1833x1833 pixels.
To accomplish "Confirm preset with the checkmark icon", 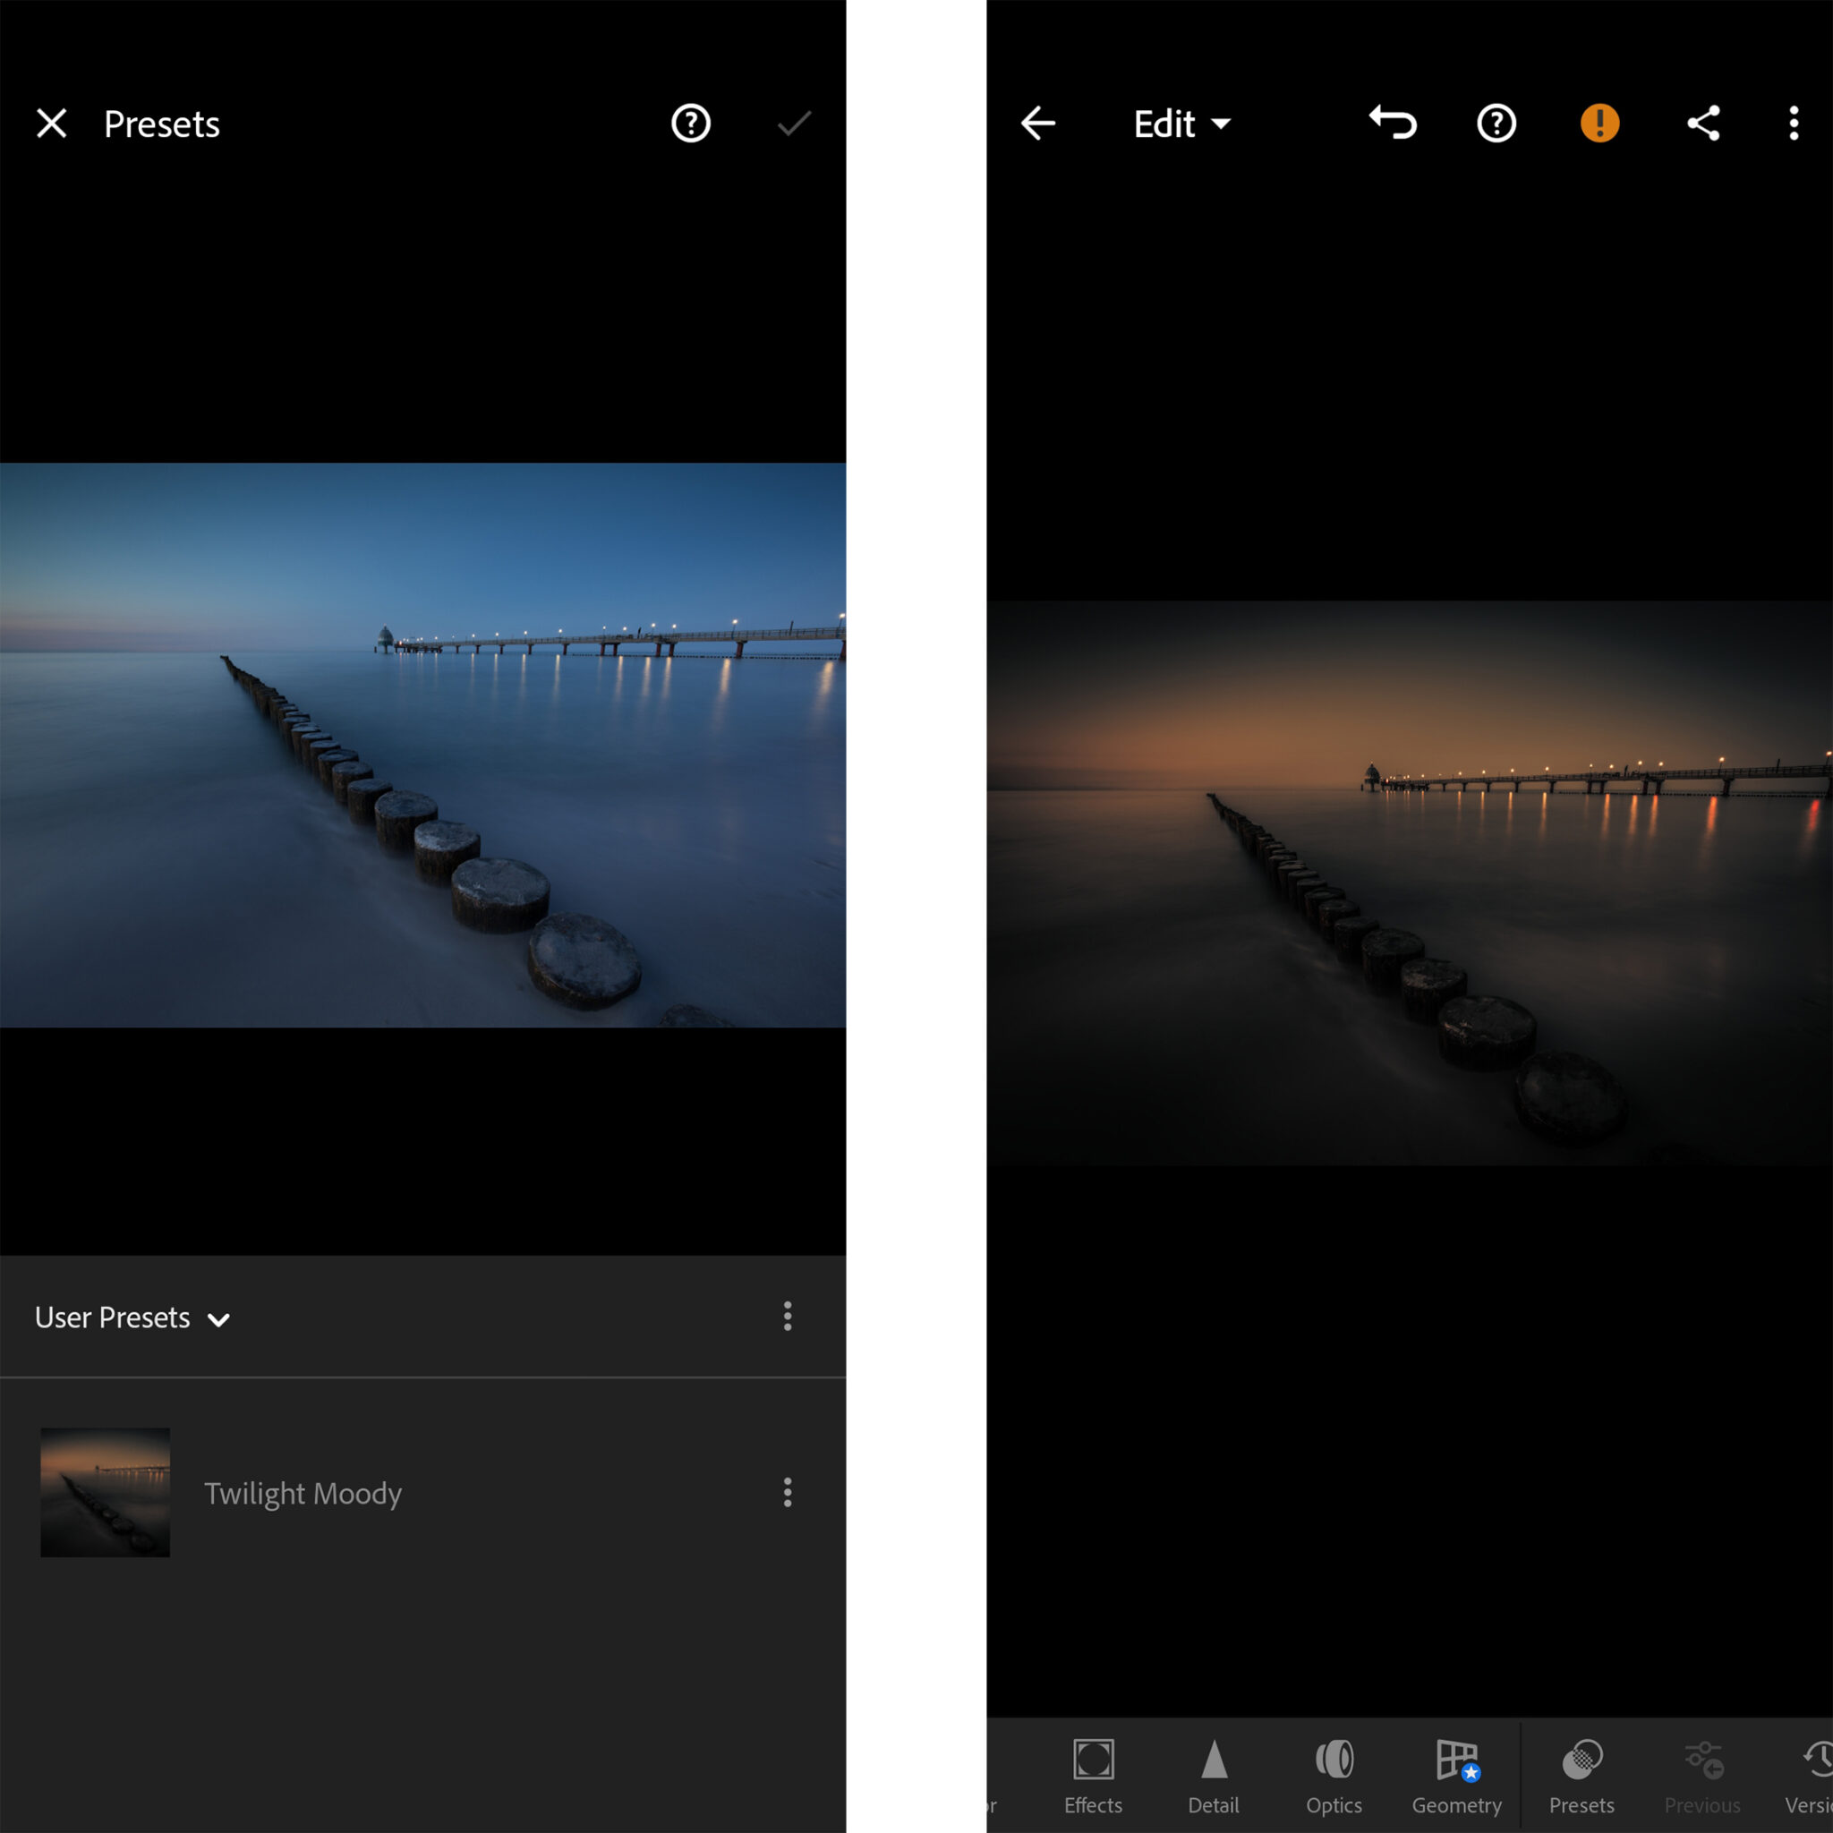I will coord(794,124).
